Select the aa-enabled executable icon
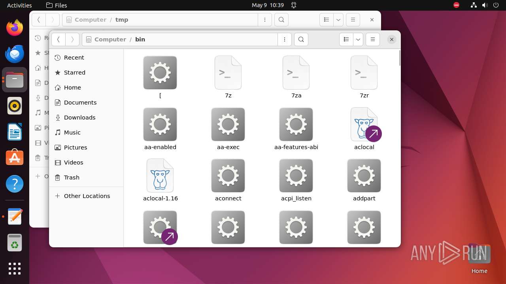The image size is (506, 284). tap(160, 124)
